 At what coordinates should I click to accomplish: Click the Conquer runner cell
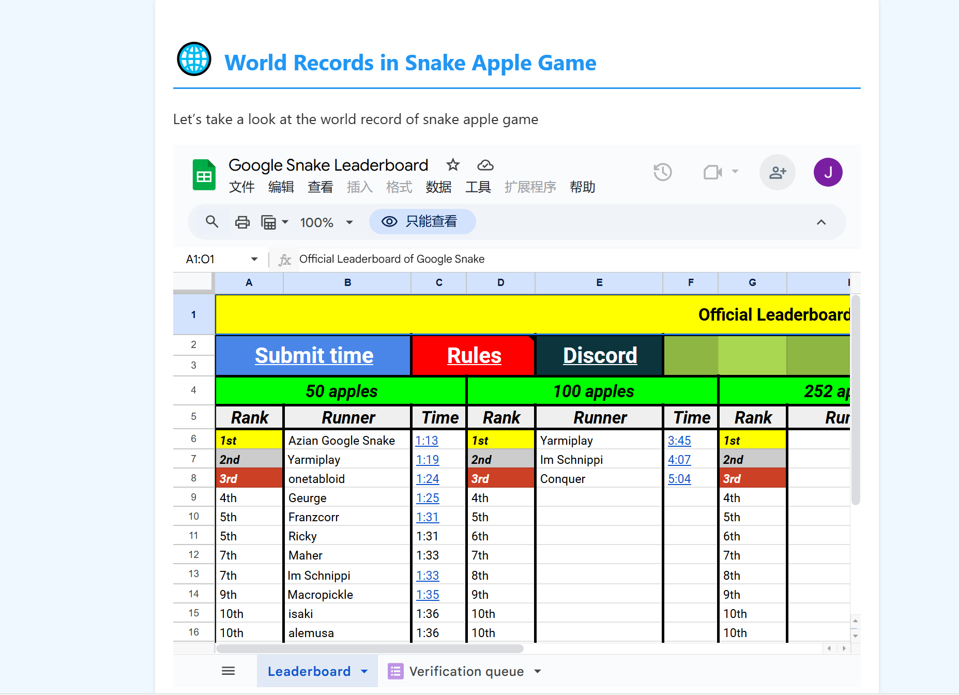[599, 478]
